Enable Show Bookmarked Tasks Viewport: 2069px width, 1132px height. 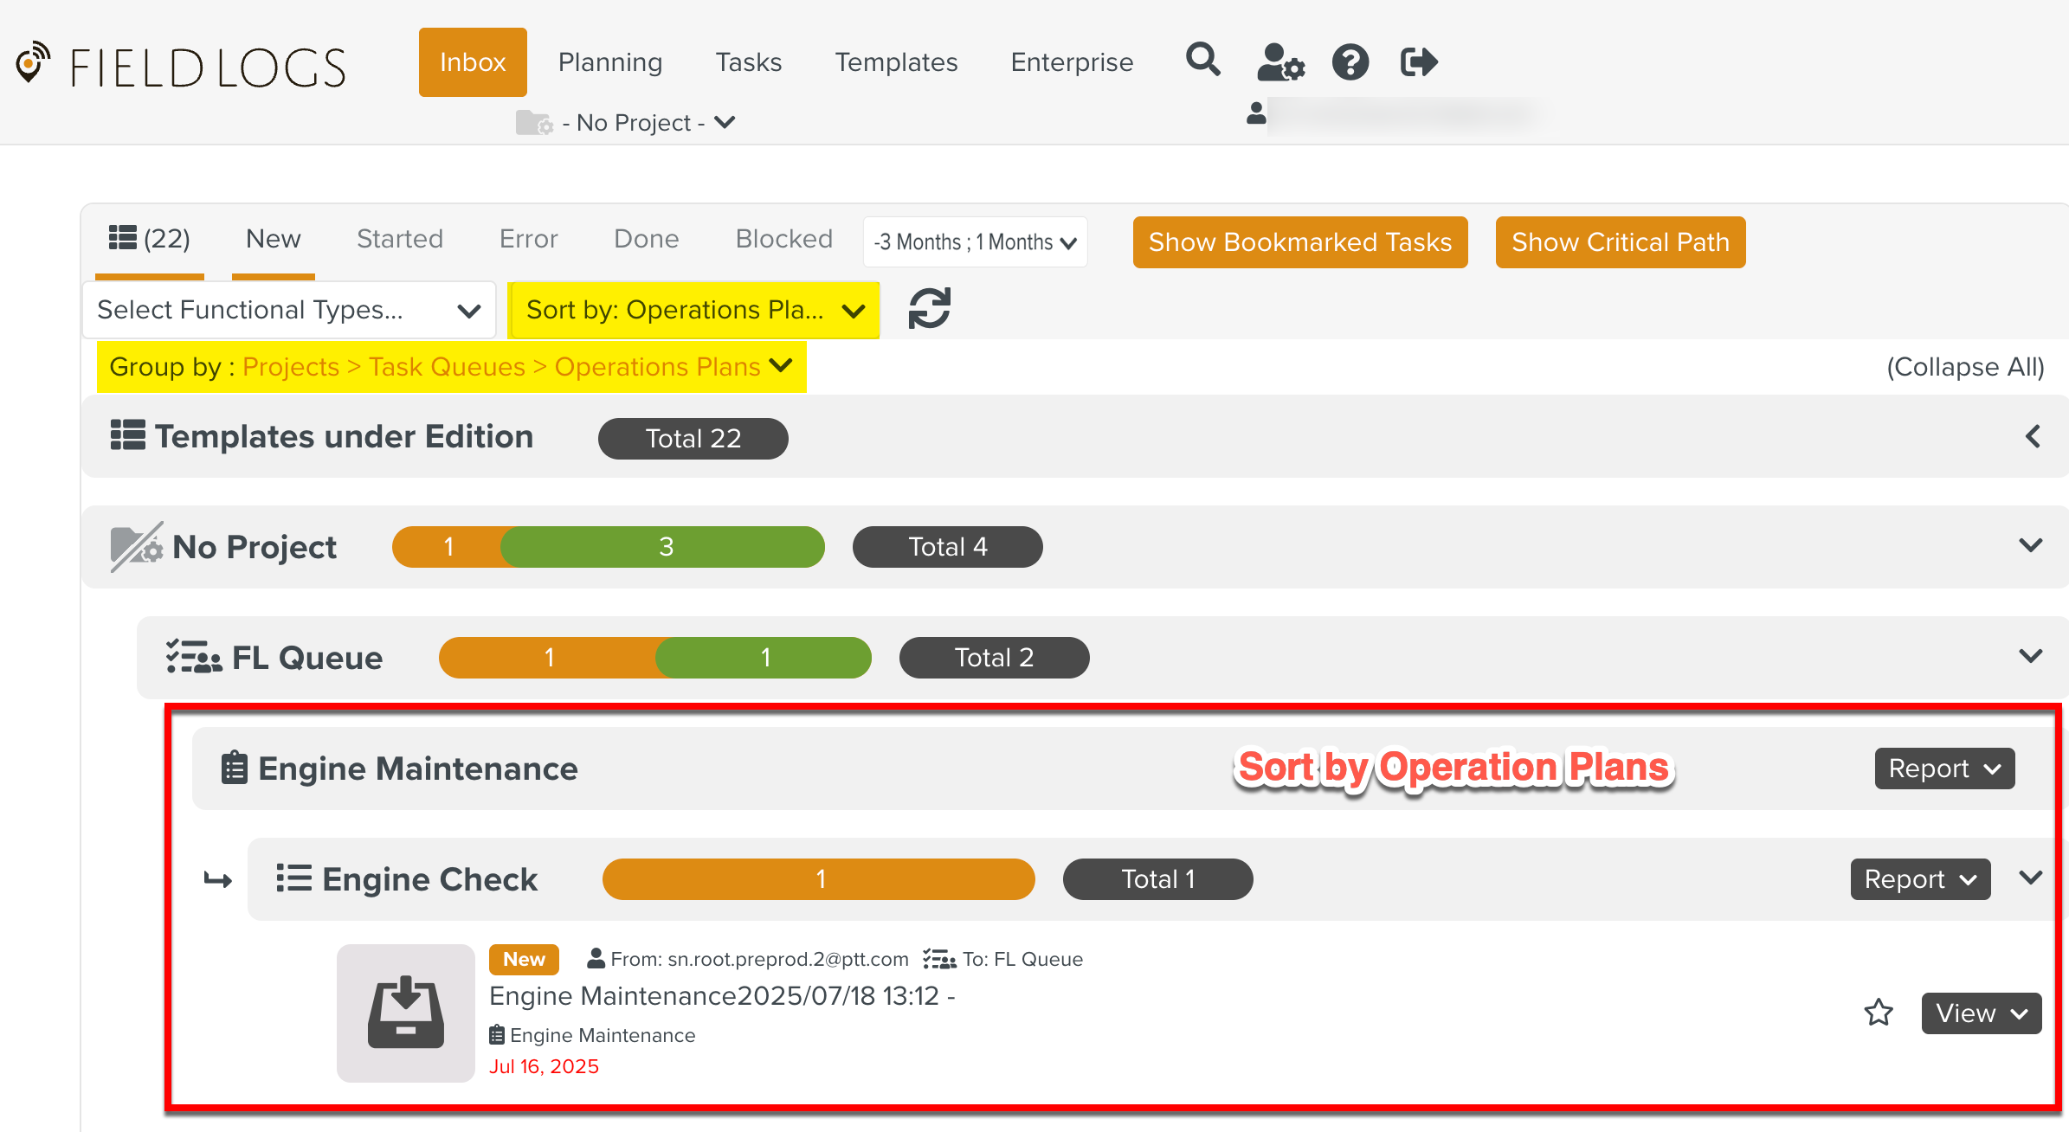(1299, 242)
